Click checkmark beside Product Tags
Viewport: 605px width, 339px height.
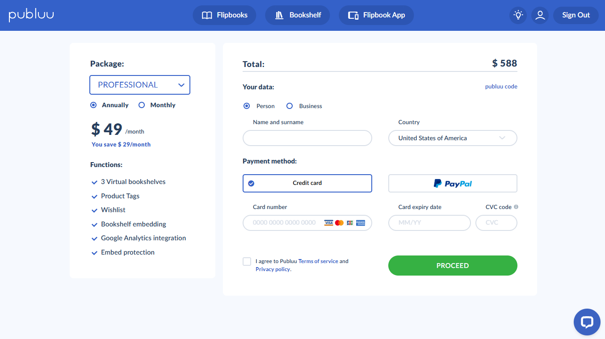(x=94, y=197)
